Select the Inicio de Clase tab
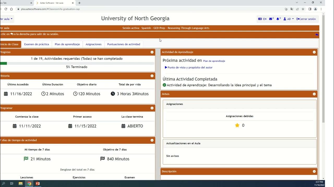 point(10,44)
